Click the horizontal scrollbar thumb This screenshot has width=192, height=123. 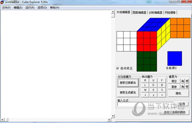6,120
